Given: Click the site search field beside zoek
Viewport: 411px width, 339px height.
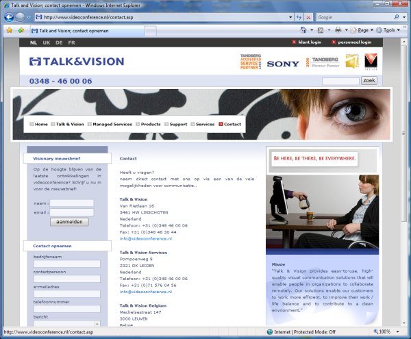Looking at the screenshot, I should (340, 81).
